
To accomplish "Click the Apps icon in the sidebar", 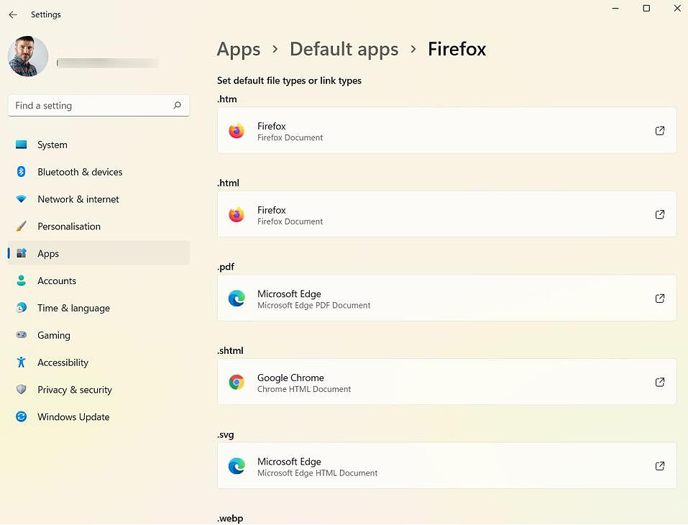I will [21, 253].
